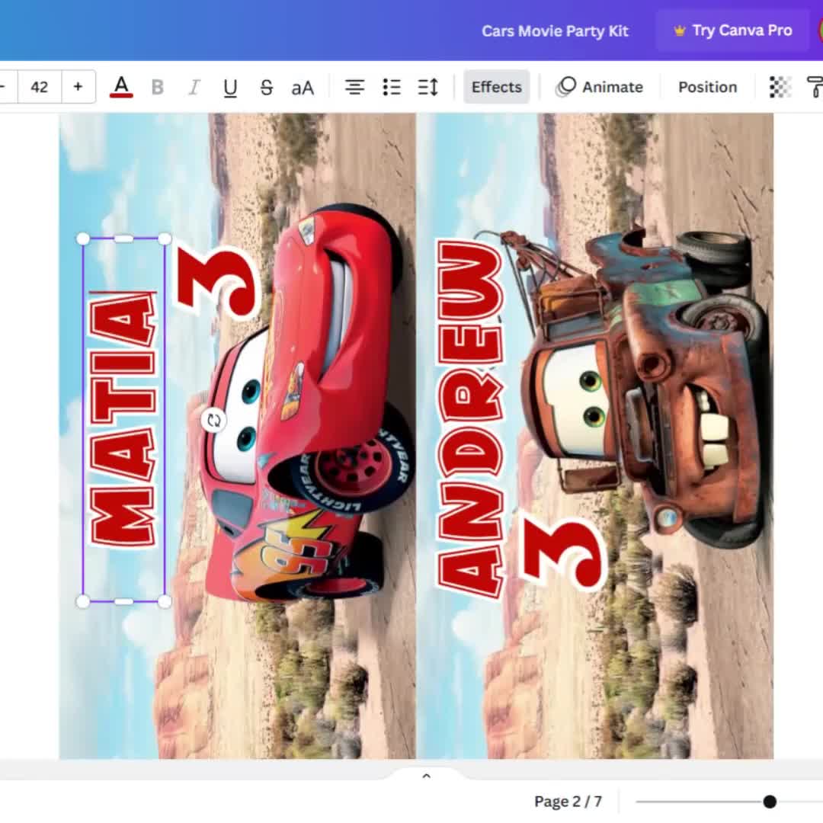Open the Position panel
823x823 pixels.
coord(707,87)
